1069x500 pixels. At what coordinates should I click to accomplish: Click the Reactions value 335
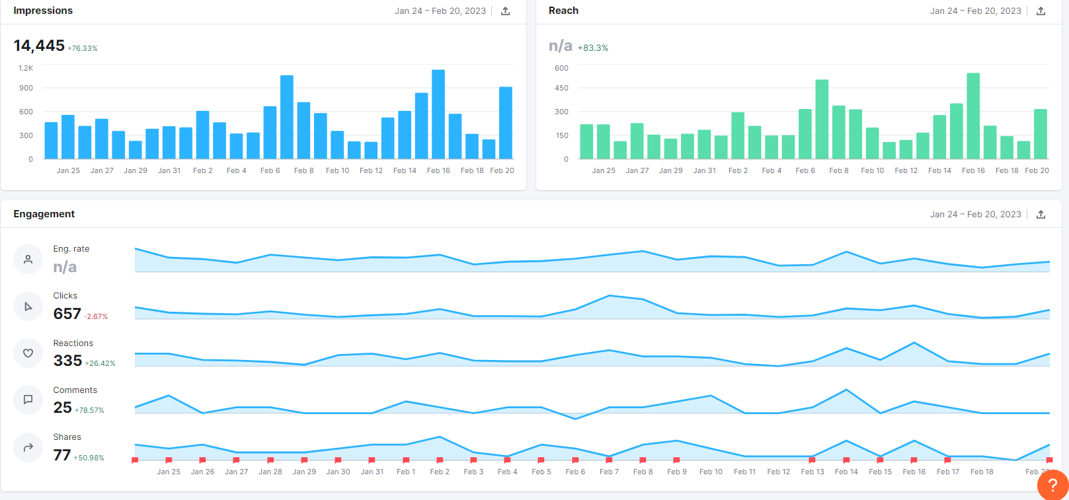tap(68, 361)
